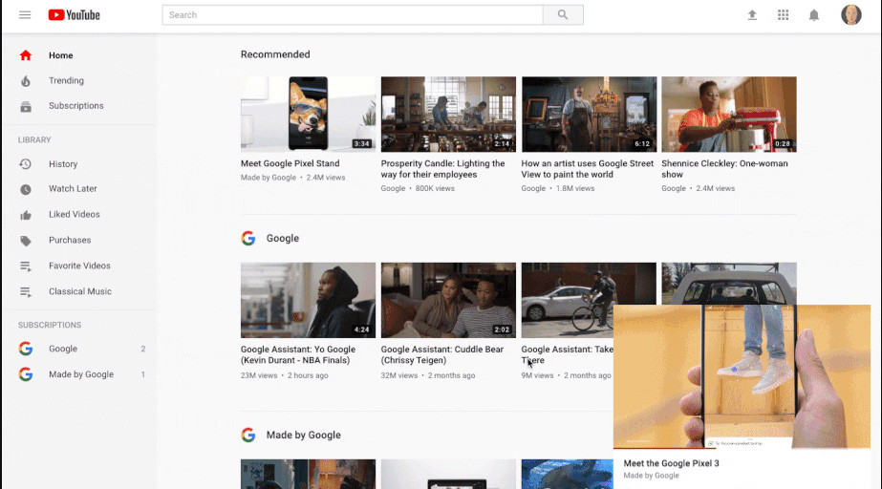Click Made by Google under Pixel Stand
882x489 pixels.
(269, 178)
